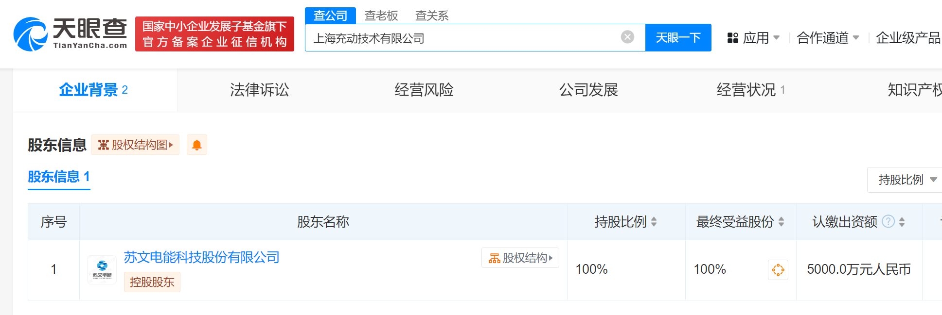The image size is (942, 315).
Task: Click the subscribed capital help icon
Action: pos(888,222)
